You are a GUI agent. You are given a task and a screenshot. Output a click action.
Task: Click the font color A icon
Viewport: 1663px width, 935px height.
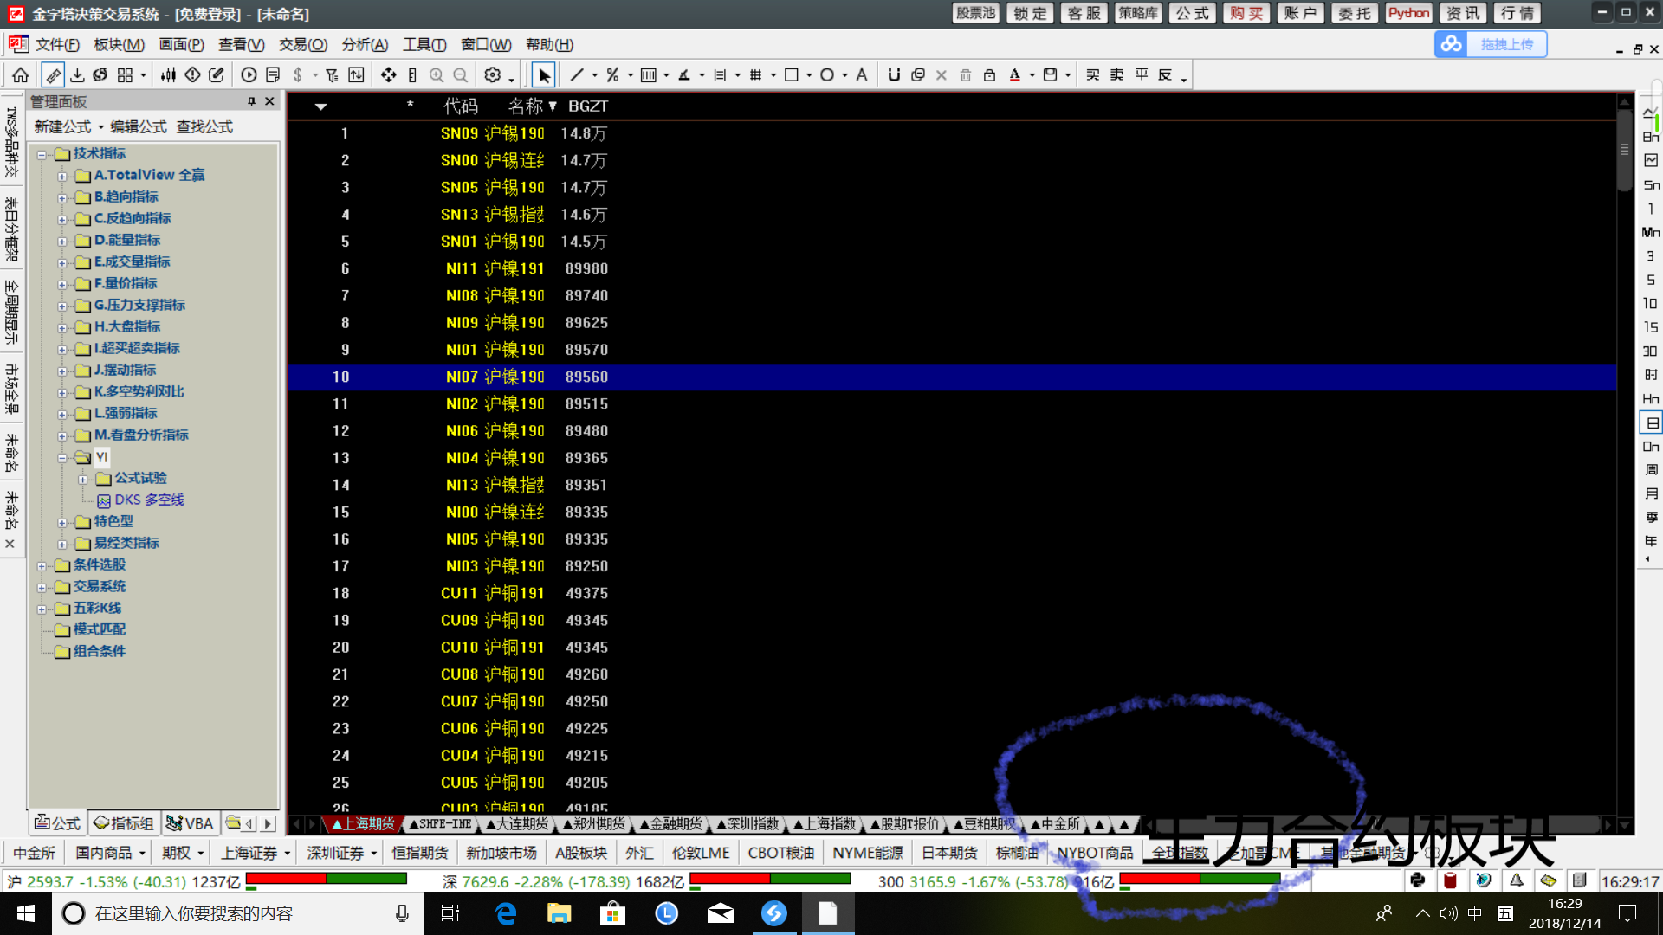(x=1015, y=75)
